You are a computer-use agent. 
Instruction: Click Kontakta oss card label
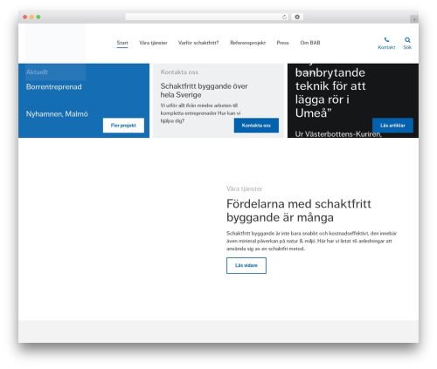(x=179, y=72)
